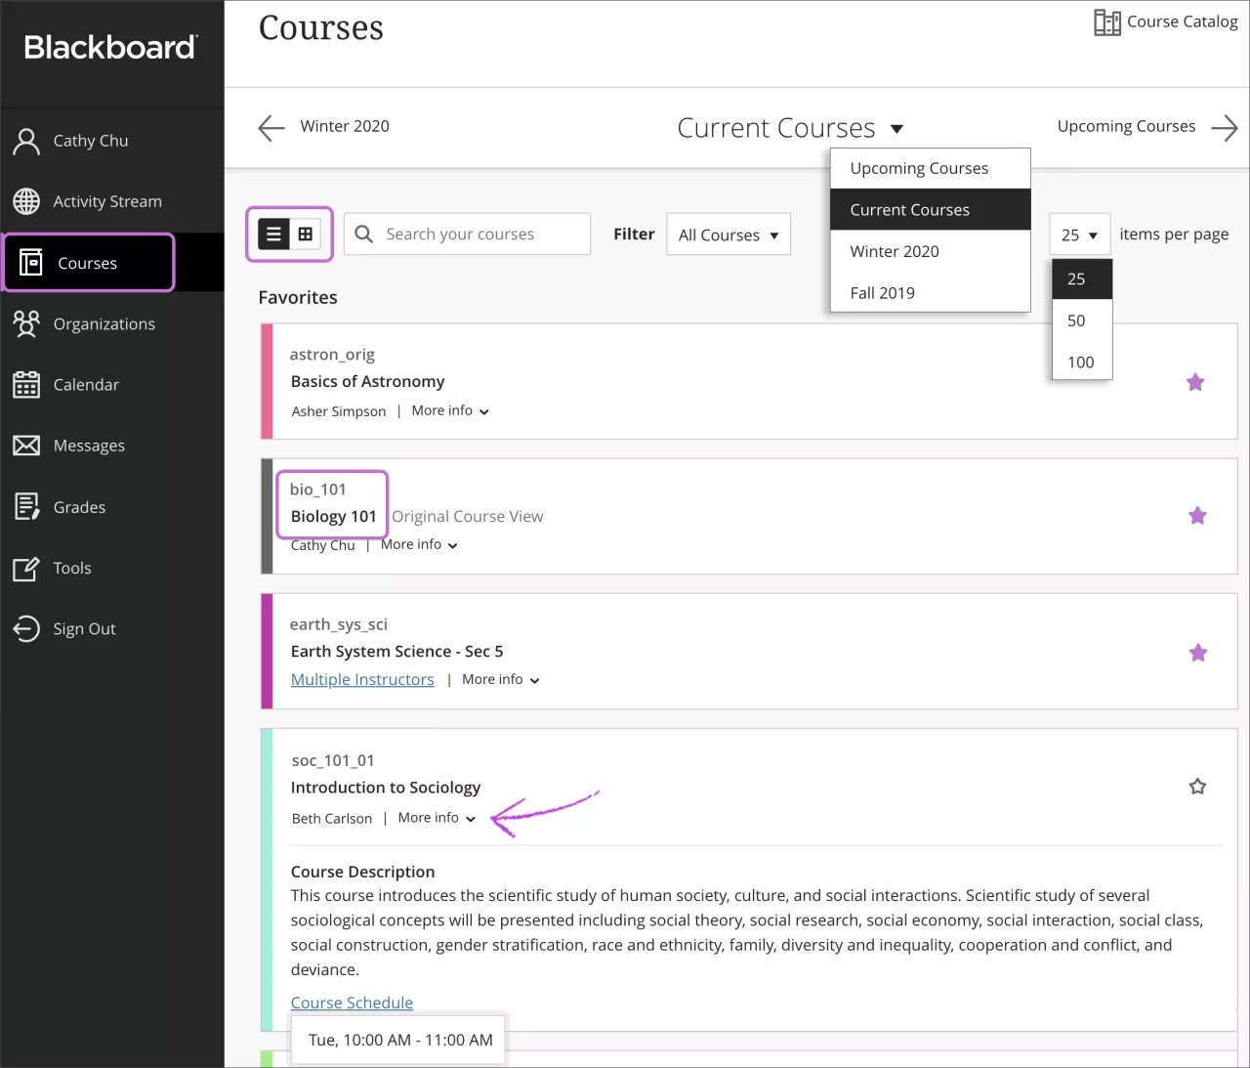Open the Activity Stream sidebar icon

(26, 201)
